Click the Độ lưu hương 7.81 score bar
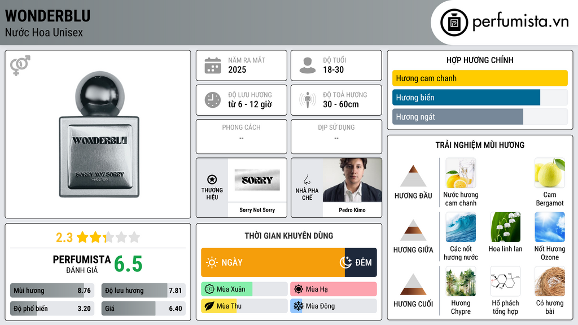578x325 pixels. click(143, 291)
